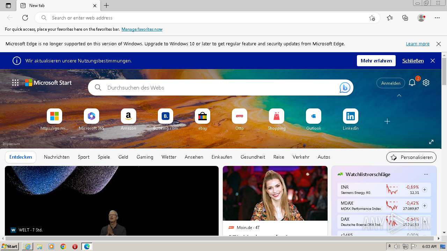Add this page to favorites star icon
The image size is (447, 251).
pos(372,18)
